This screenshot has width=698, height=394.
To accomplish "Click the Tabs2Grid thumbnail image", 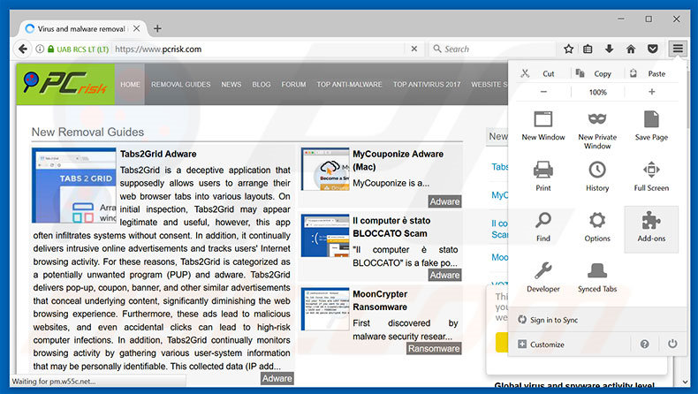I will point(73,186).
